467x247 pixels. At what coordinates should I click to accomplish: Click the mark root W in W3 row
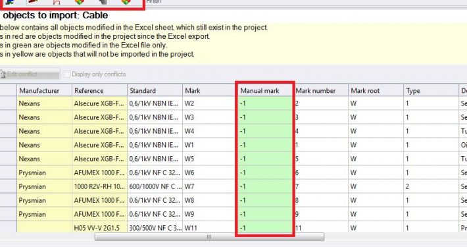pyautogui.click(x=376, y=117)
